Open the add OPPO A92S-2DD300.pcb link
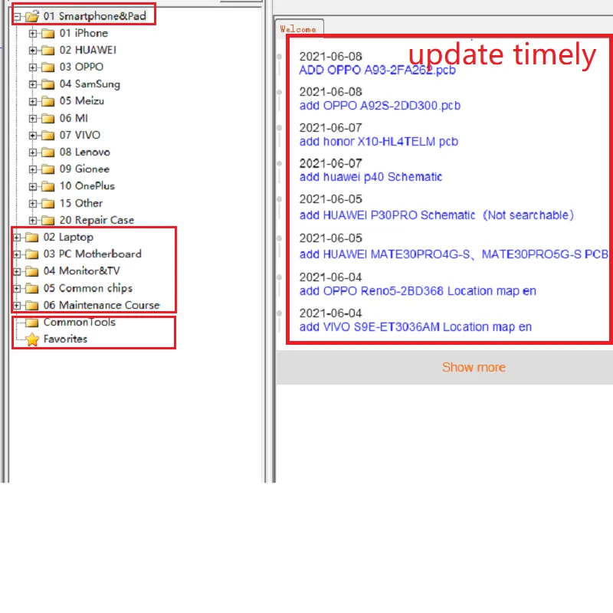Screen dimensions: 613x613 (x=379, y=106)
